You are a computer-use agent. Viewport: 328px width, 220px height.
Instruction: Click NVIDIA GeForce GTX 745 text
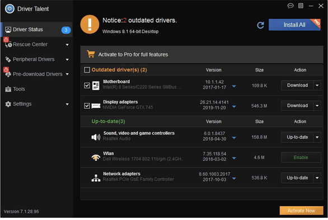click(128, 108)
